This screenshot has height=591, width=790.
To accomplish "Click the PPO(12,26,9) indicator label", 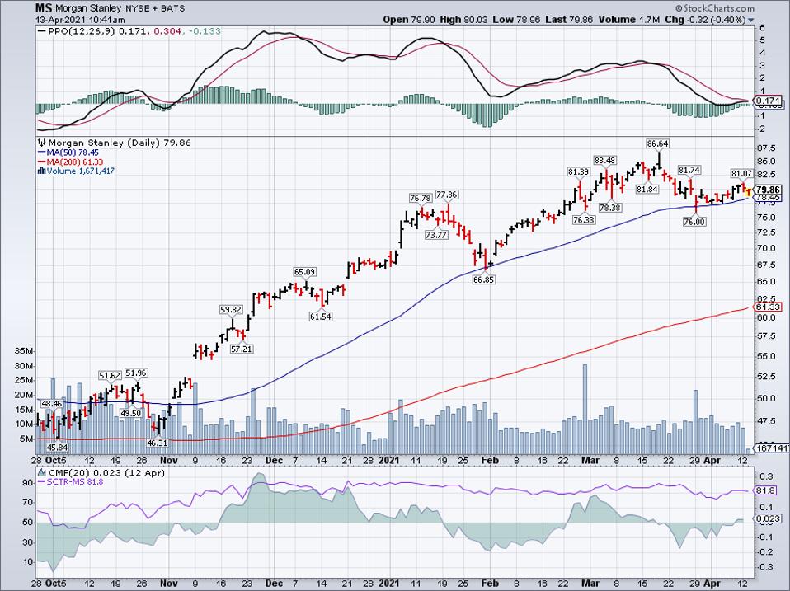I will [82, 31].
